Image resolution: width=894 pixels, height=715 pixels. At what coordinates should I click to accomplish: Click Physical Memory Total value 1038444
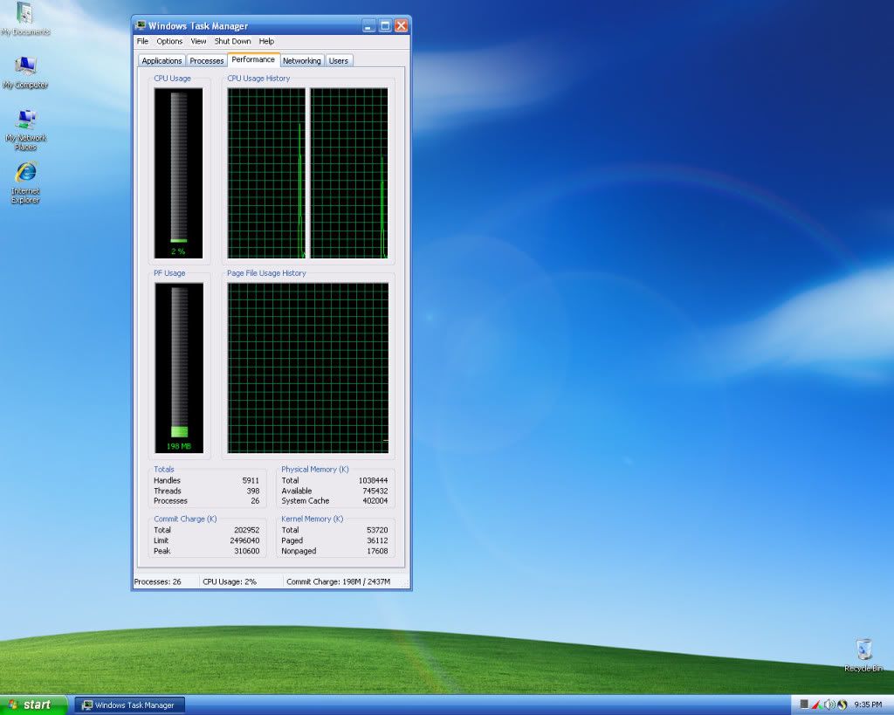click(x=373, y=481)
